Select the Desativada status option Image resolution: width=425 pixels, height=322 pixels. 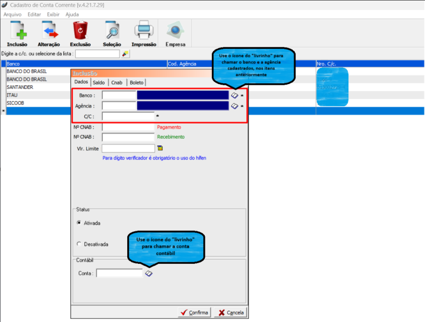(79, 244)
